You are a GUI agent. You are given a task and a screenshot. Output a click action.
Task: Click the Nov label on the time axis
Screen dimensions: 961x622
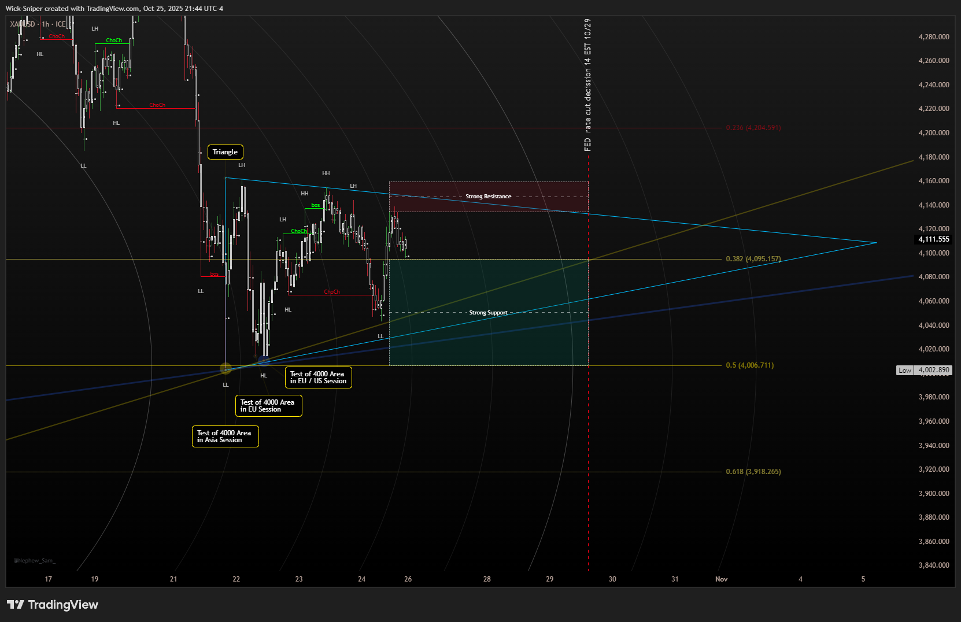[x=722, y=579]
